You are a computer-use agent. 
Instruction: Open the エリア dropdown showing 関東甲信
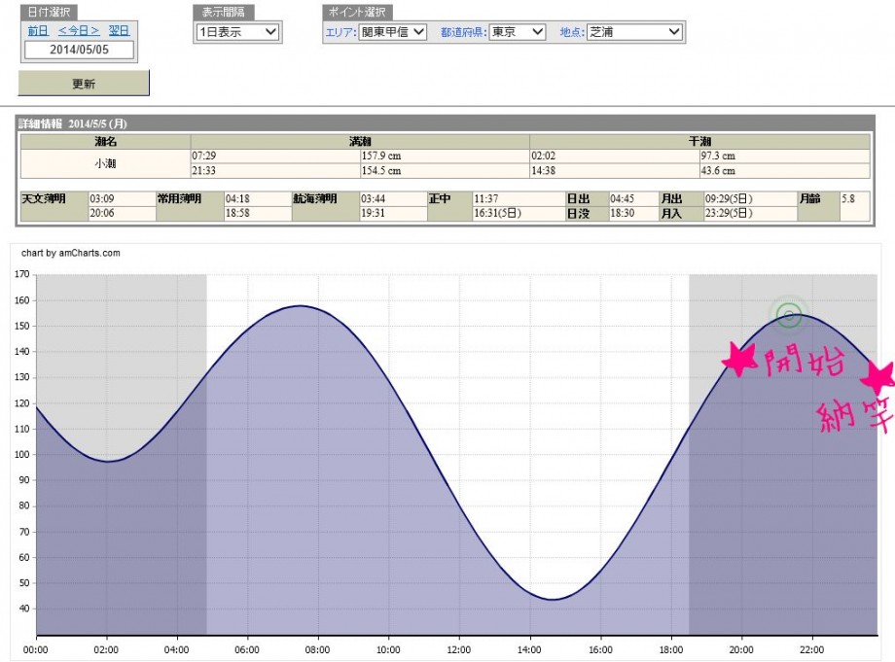393,32
